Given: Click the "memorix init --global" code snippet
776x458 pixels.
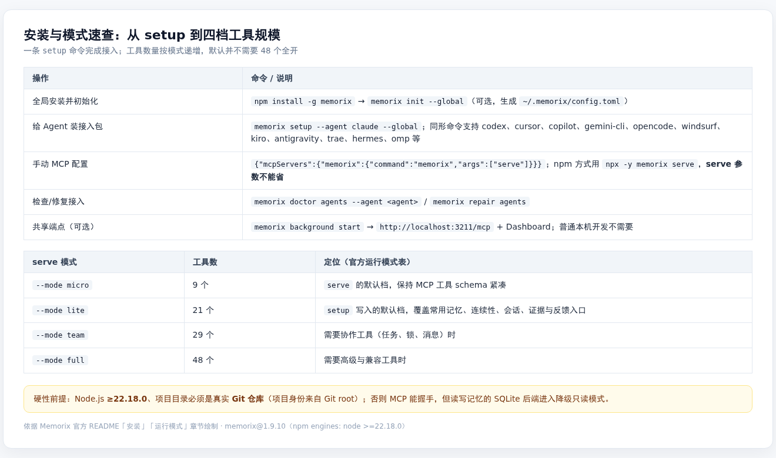Looking at the screenshot, I should point(417,102).
